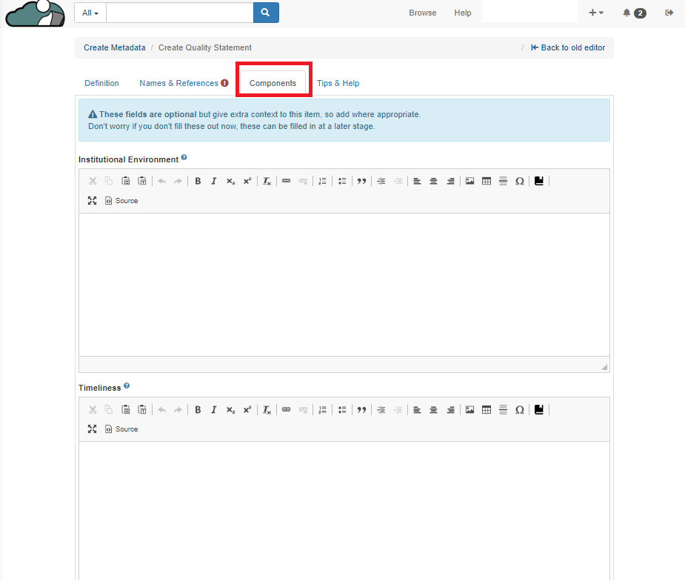Click the blue search button

(266, 13)
